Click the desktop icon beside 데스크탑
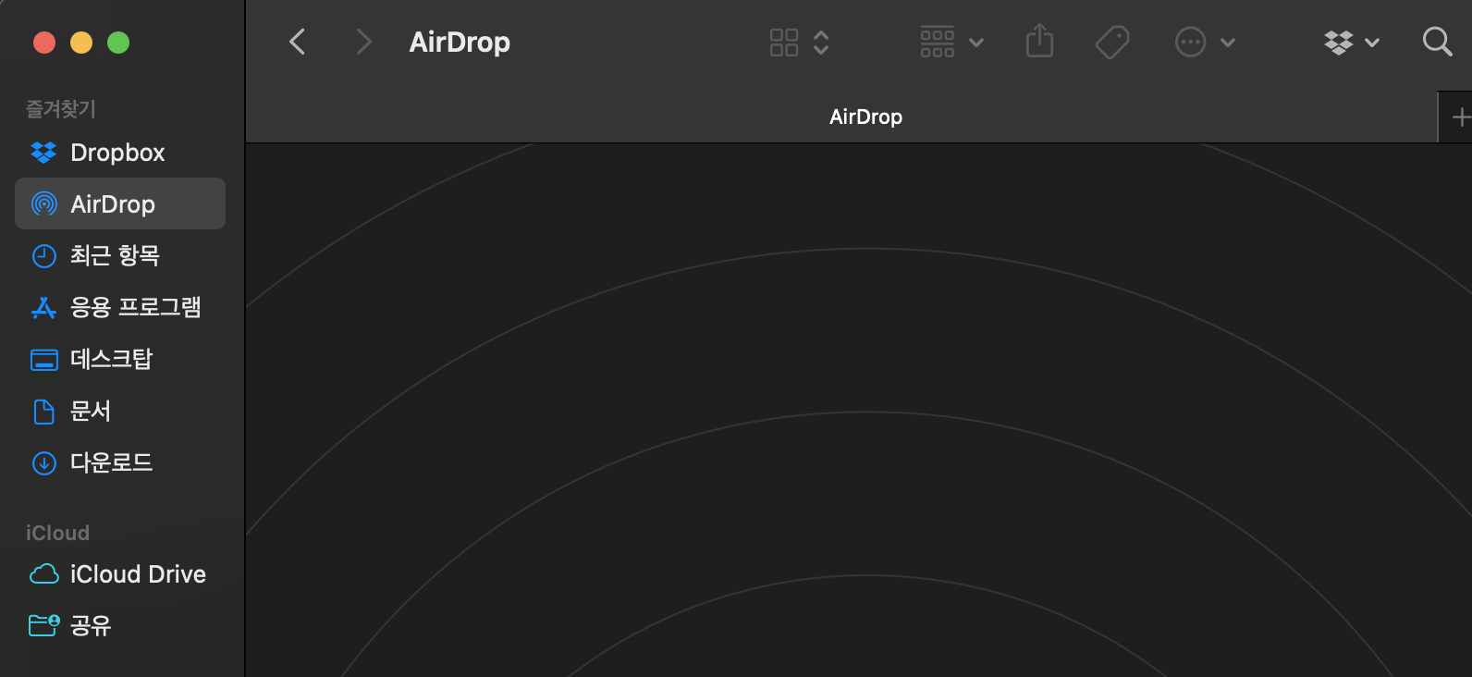Viewport: 1472px width, 677px height. 43,360
